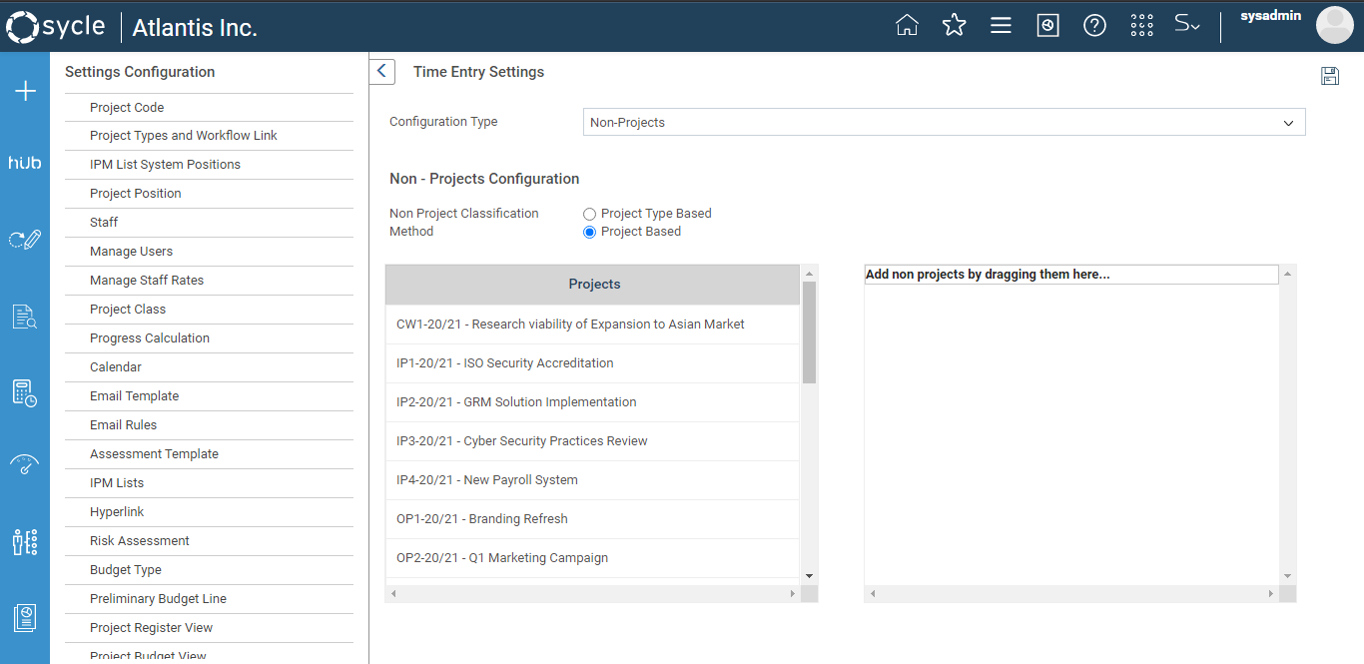Click Projects list vertical scrollbar thumb

(809, 332)
